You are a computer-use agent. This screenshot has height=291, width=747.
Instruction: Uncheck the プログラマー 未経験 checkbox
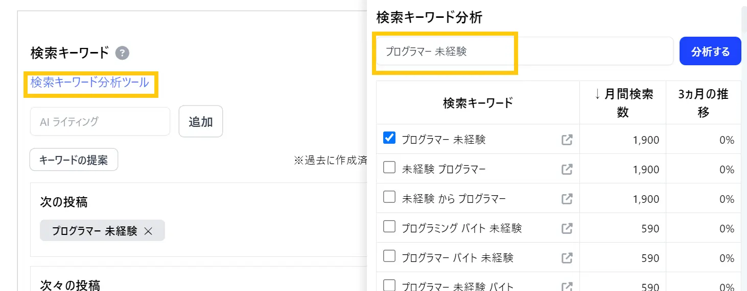click(x=389, y=138)
